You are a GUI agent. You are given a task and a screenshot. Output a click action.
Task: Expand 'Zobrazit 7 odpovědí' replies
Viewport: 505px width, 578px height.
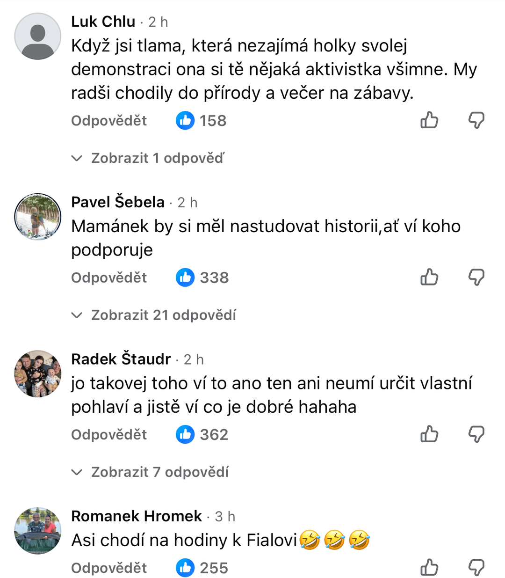pos(151,472)
